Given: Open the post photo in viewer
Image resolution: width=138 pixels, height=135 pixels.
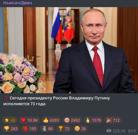Looking at the screenshot, I should point(69,50).
